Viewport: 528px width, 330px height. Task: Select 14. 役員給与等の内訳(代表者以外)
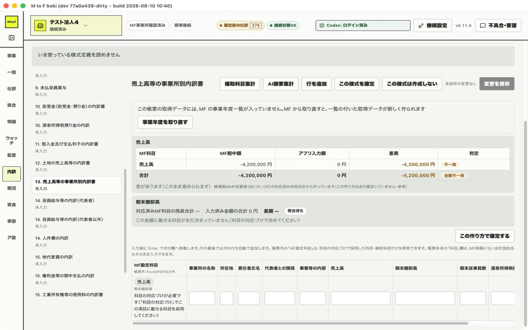point(76,223)
